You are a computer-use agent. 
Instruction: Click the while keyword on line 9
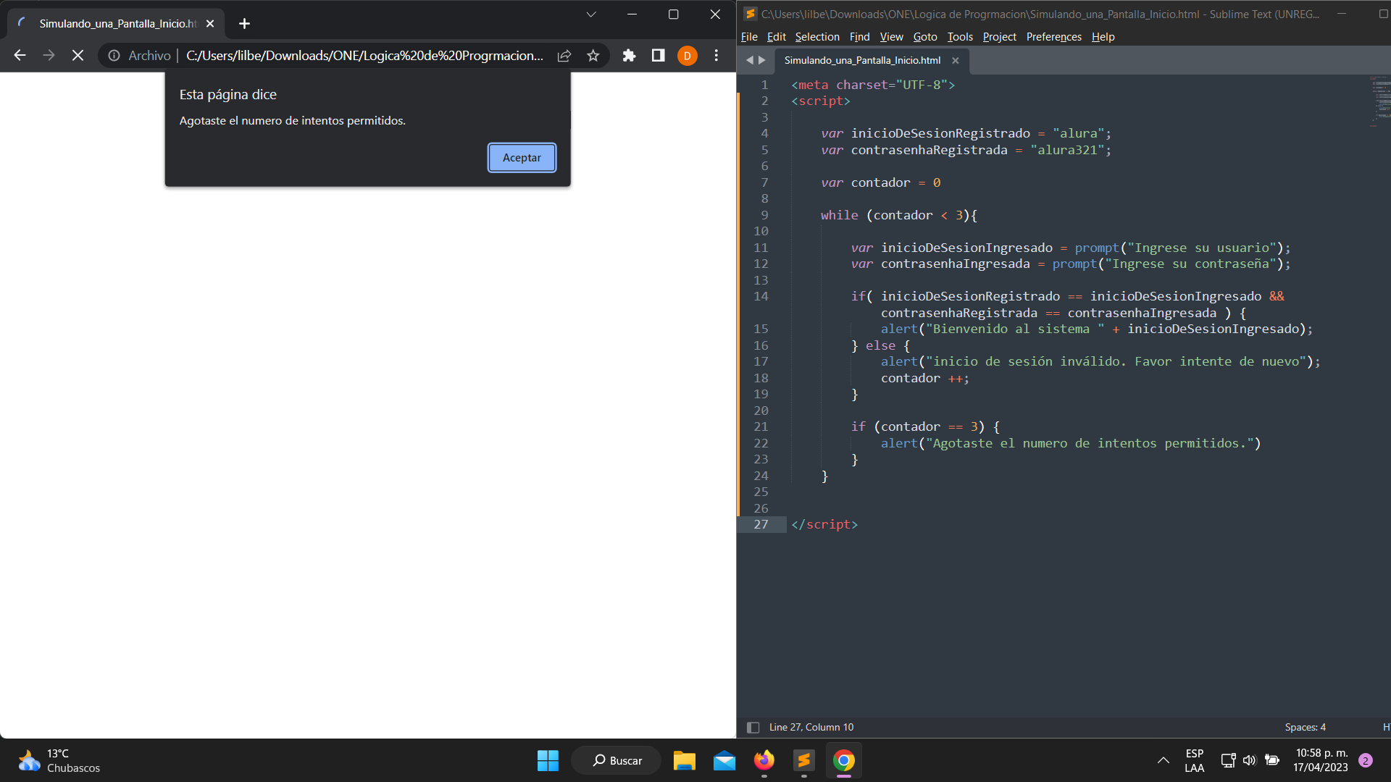point(839,215)
